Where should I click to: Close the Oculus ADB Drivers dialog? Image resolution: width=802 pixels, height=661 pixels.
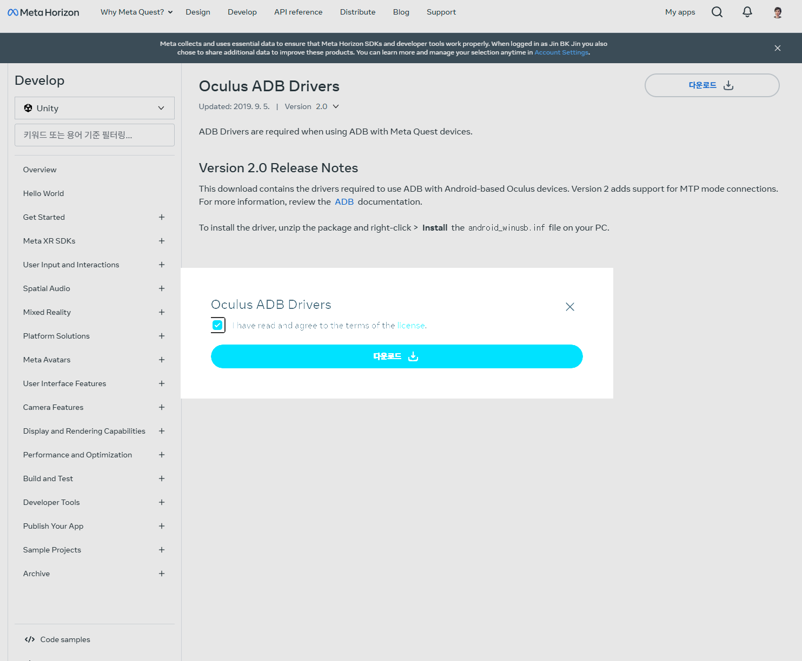pos(570,307)
